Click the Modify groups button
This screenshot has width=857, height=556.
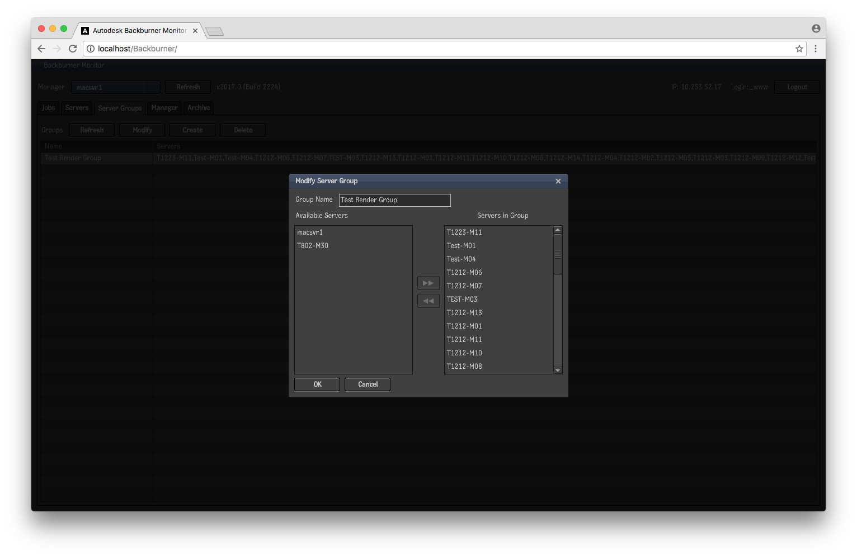(142, 130)
